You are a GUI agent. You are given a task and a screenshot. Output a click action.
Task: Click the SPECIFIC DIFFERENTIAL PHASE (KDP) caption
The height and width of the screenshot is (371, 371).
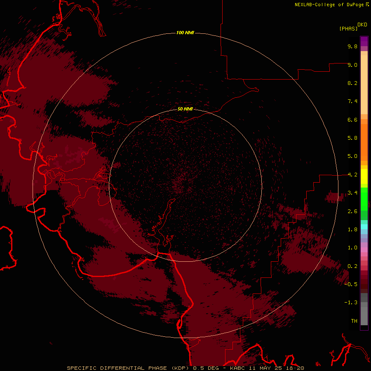pyautogui.click(x=128, y=368)
